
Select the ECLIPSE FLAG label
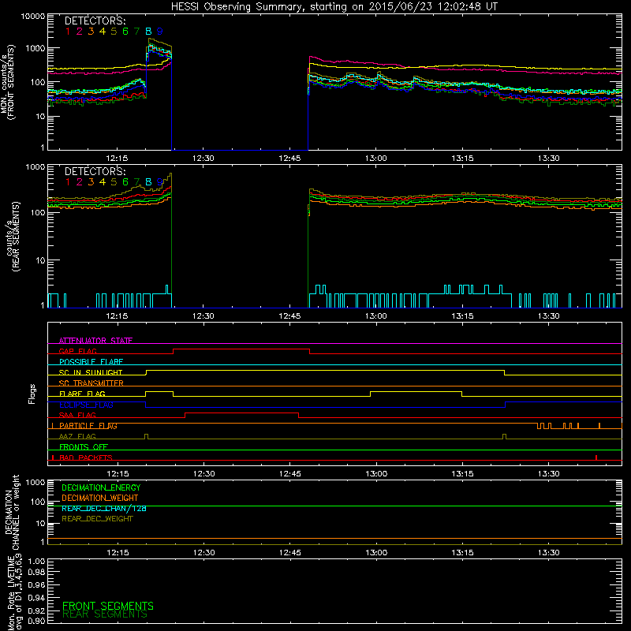[x=86, y=405]
